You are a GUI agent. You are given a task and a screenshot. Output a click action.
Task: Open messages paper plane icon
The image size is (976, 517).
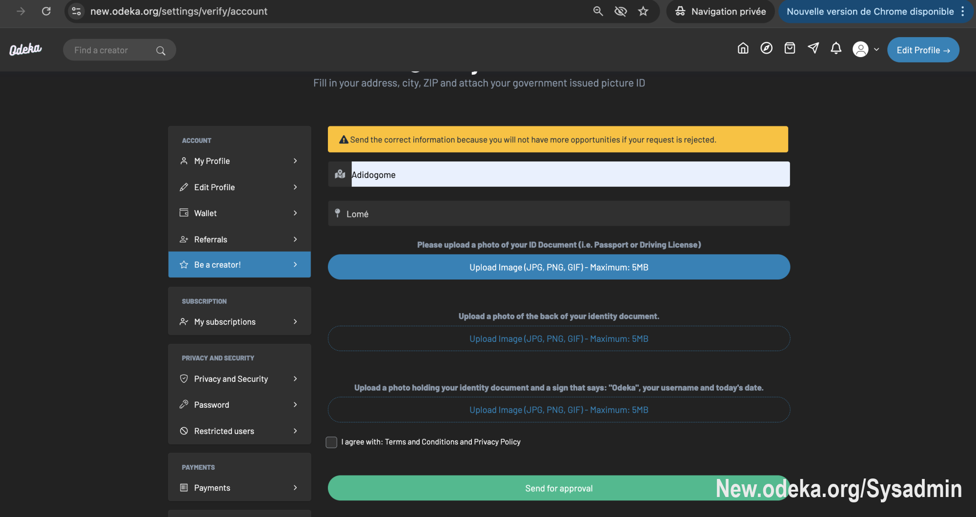813,48
